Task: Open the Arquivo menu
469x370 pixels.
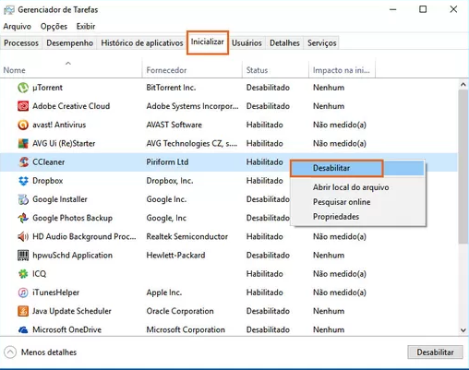Action: coord(18,27)
